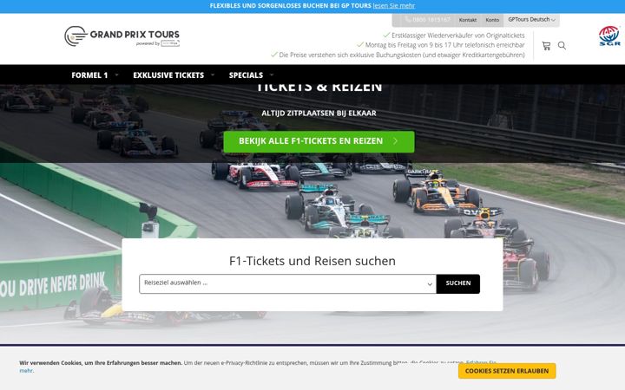Expand the arrow next to Formel 1
The height and width of the screenshot is (390, 625).
point(117,75)
